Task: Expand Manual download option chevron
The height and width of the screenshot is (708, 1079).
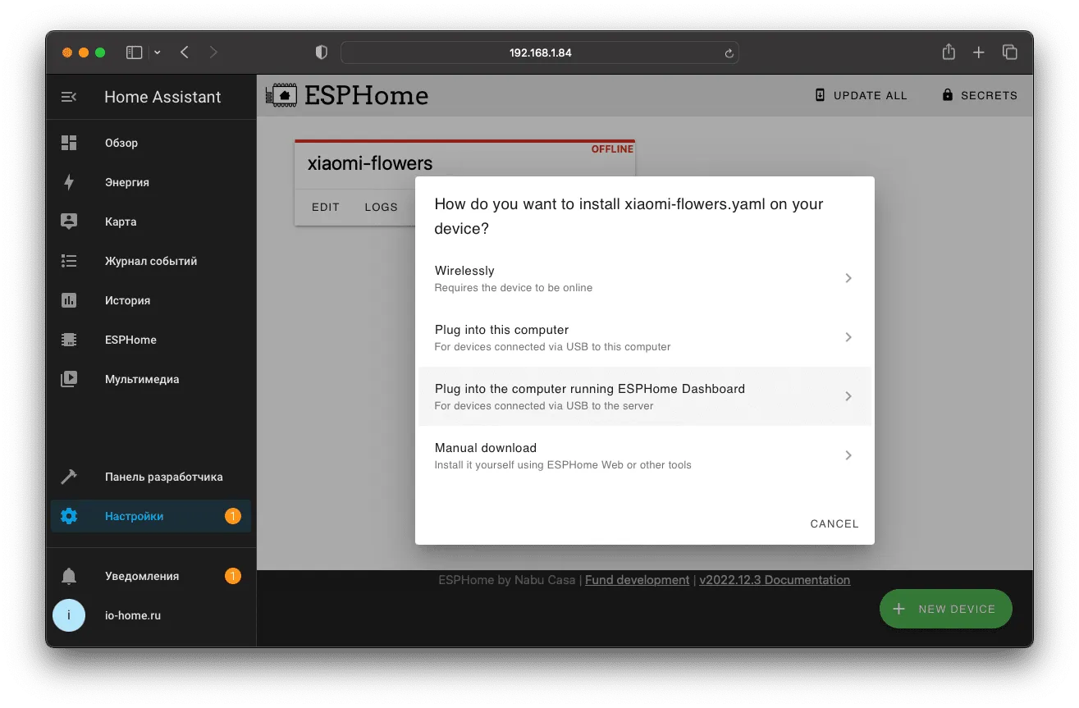Action: tap(848, 455)
